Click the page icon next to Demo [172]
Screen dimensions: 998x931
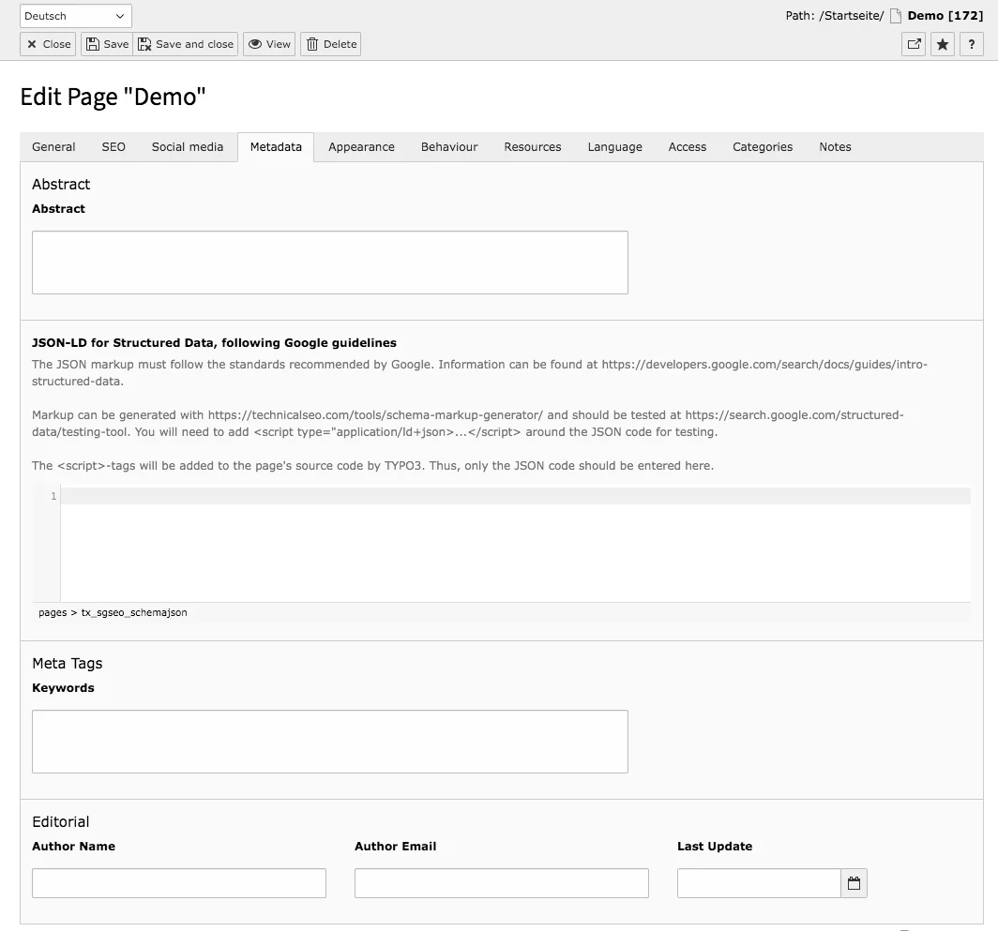click(896, 15)
